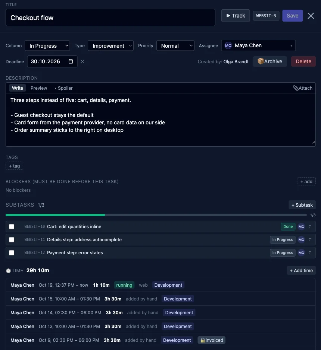Click the arrow icon on WEBSIT-11 row

pos(310,240)
